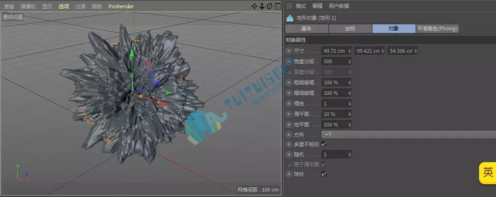
Task: Click the yellow 英 input method button
Action: (488, 173)
